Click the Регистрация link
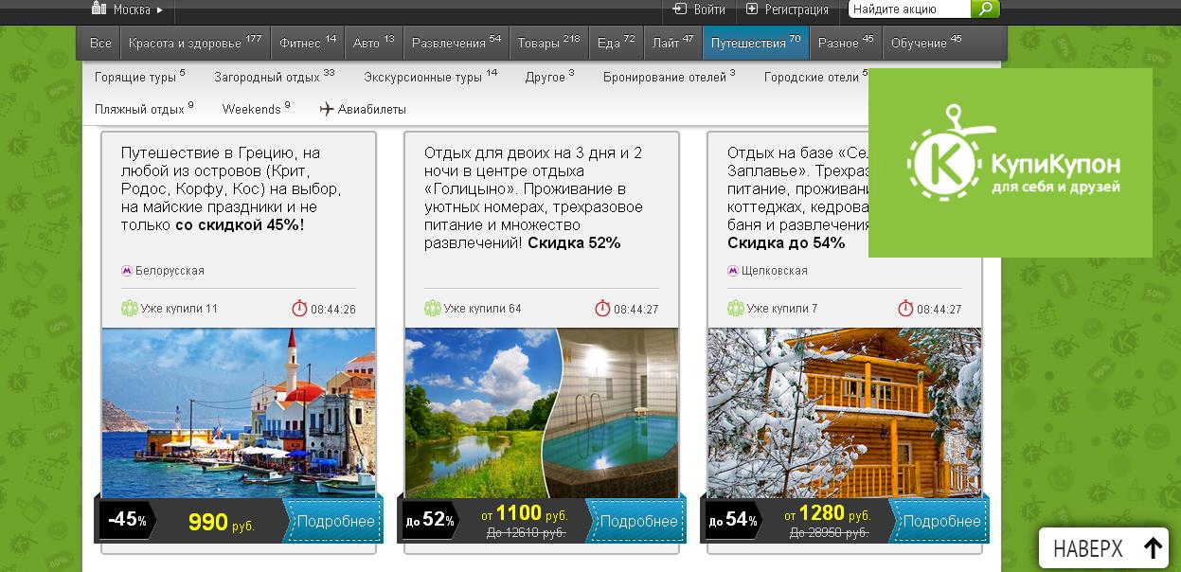The height and width of the screenshot is (572, 1181). [x=796, y=9]
